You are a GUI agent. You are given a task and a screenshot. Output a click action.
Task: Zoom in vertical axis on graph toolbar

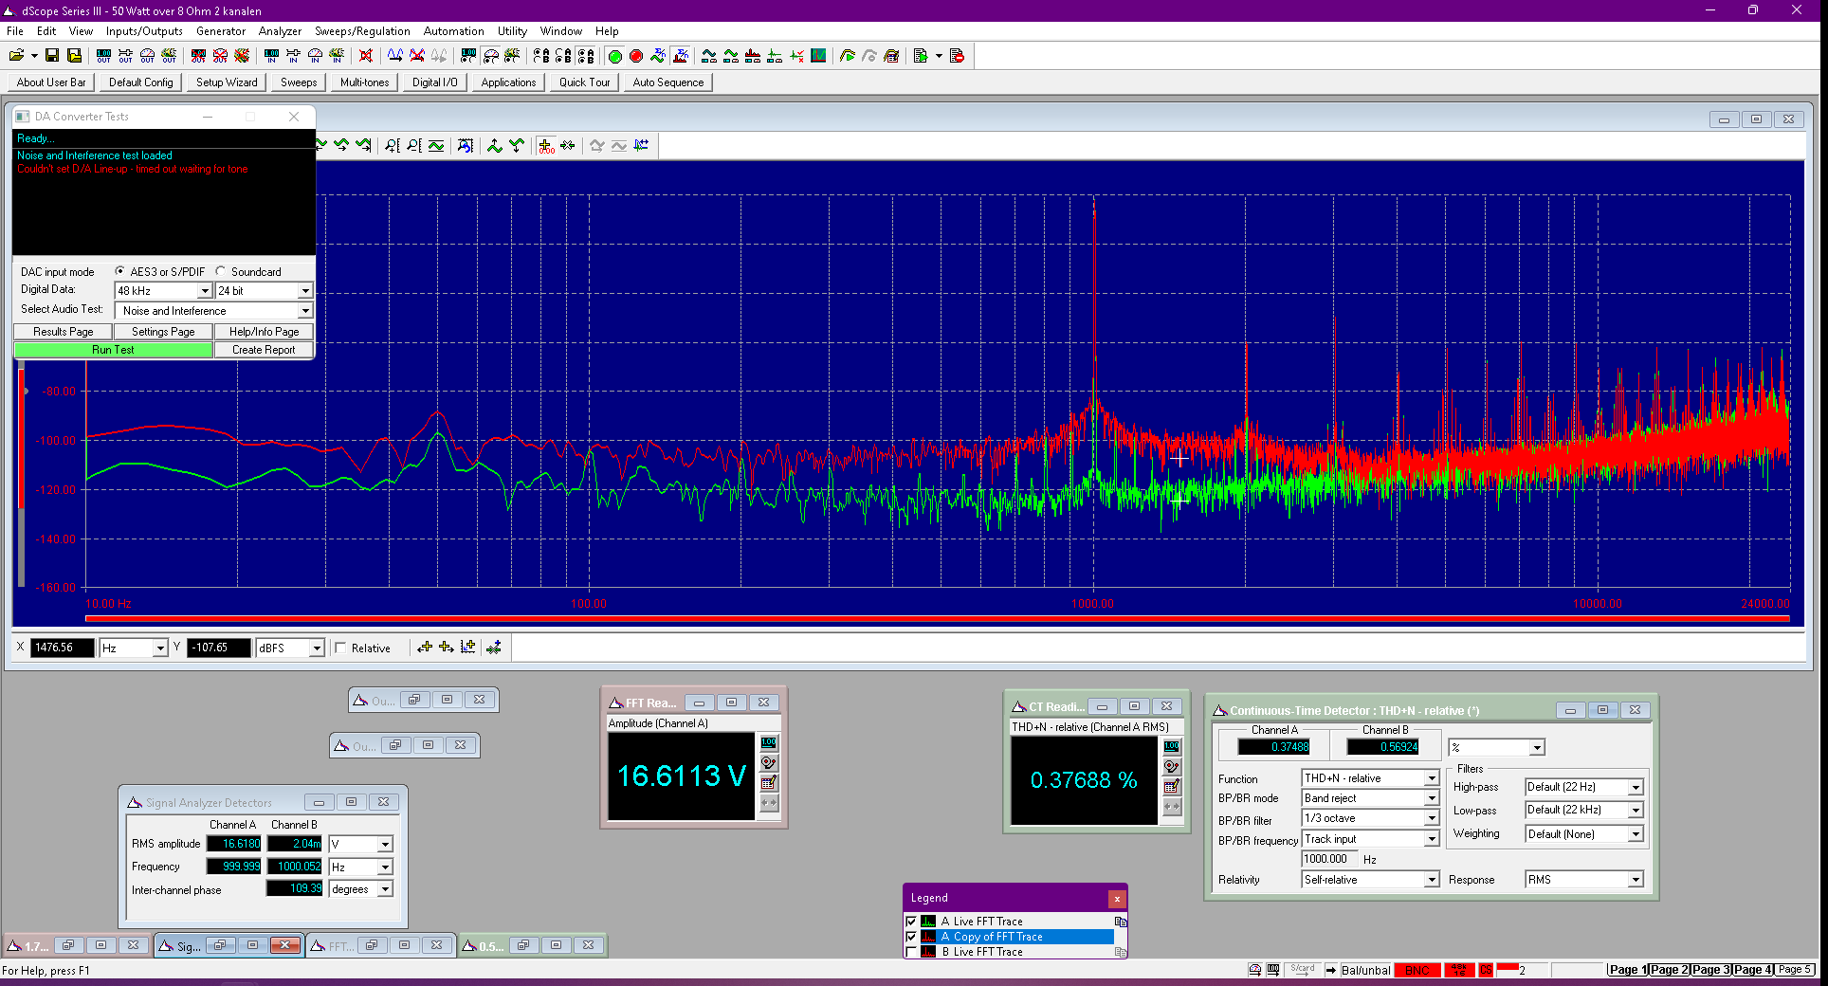[393, 145]
